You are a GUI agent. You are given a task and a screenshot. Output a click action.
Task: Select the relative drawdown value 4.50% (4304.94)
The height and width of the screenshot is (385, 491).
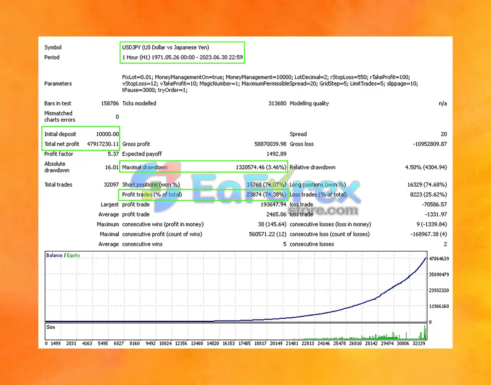(x=426, y=168)
